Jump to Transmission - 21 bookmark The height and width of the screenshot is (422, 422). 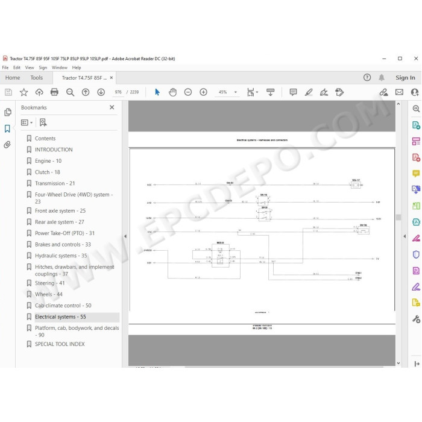tap(55, 183)
